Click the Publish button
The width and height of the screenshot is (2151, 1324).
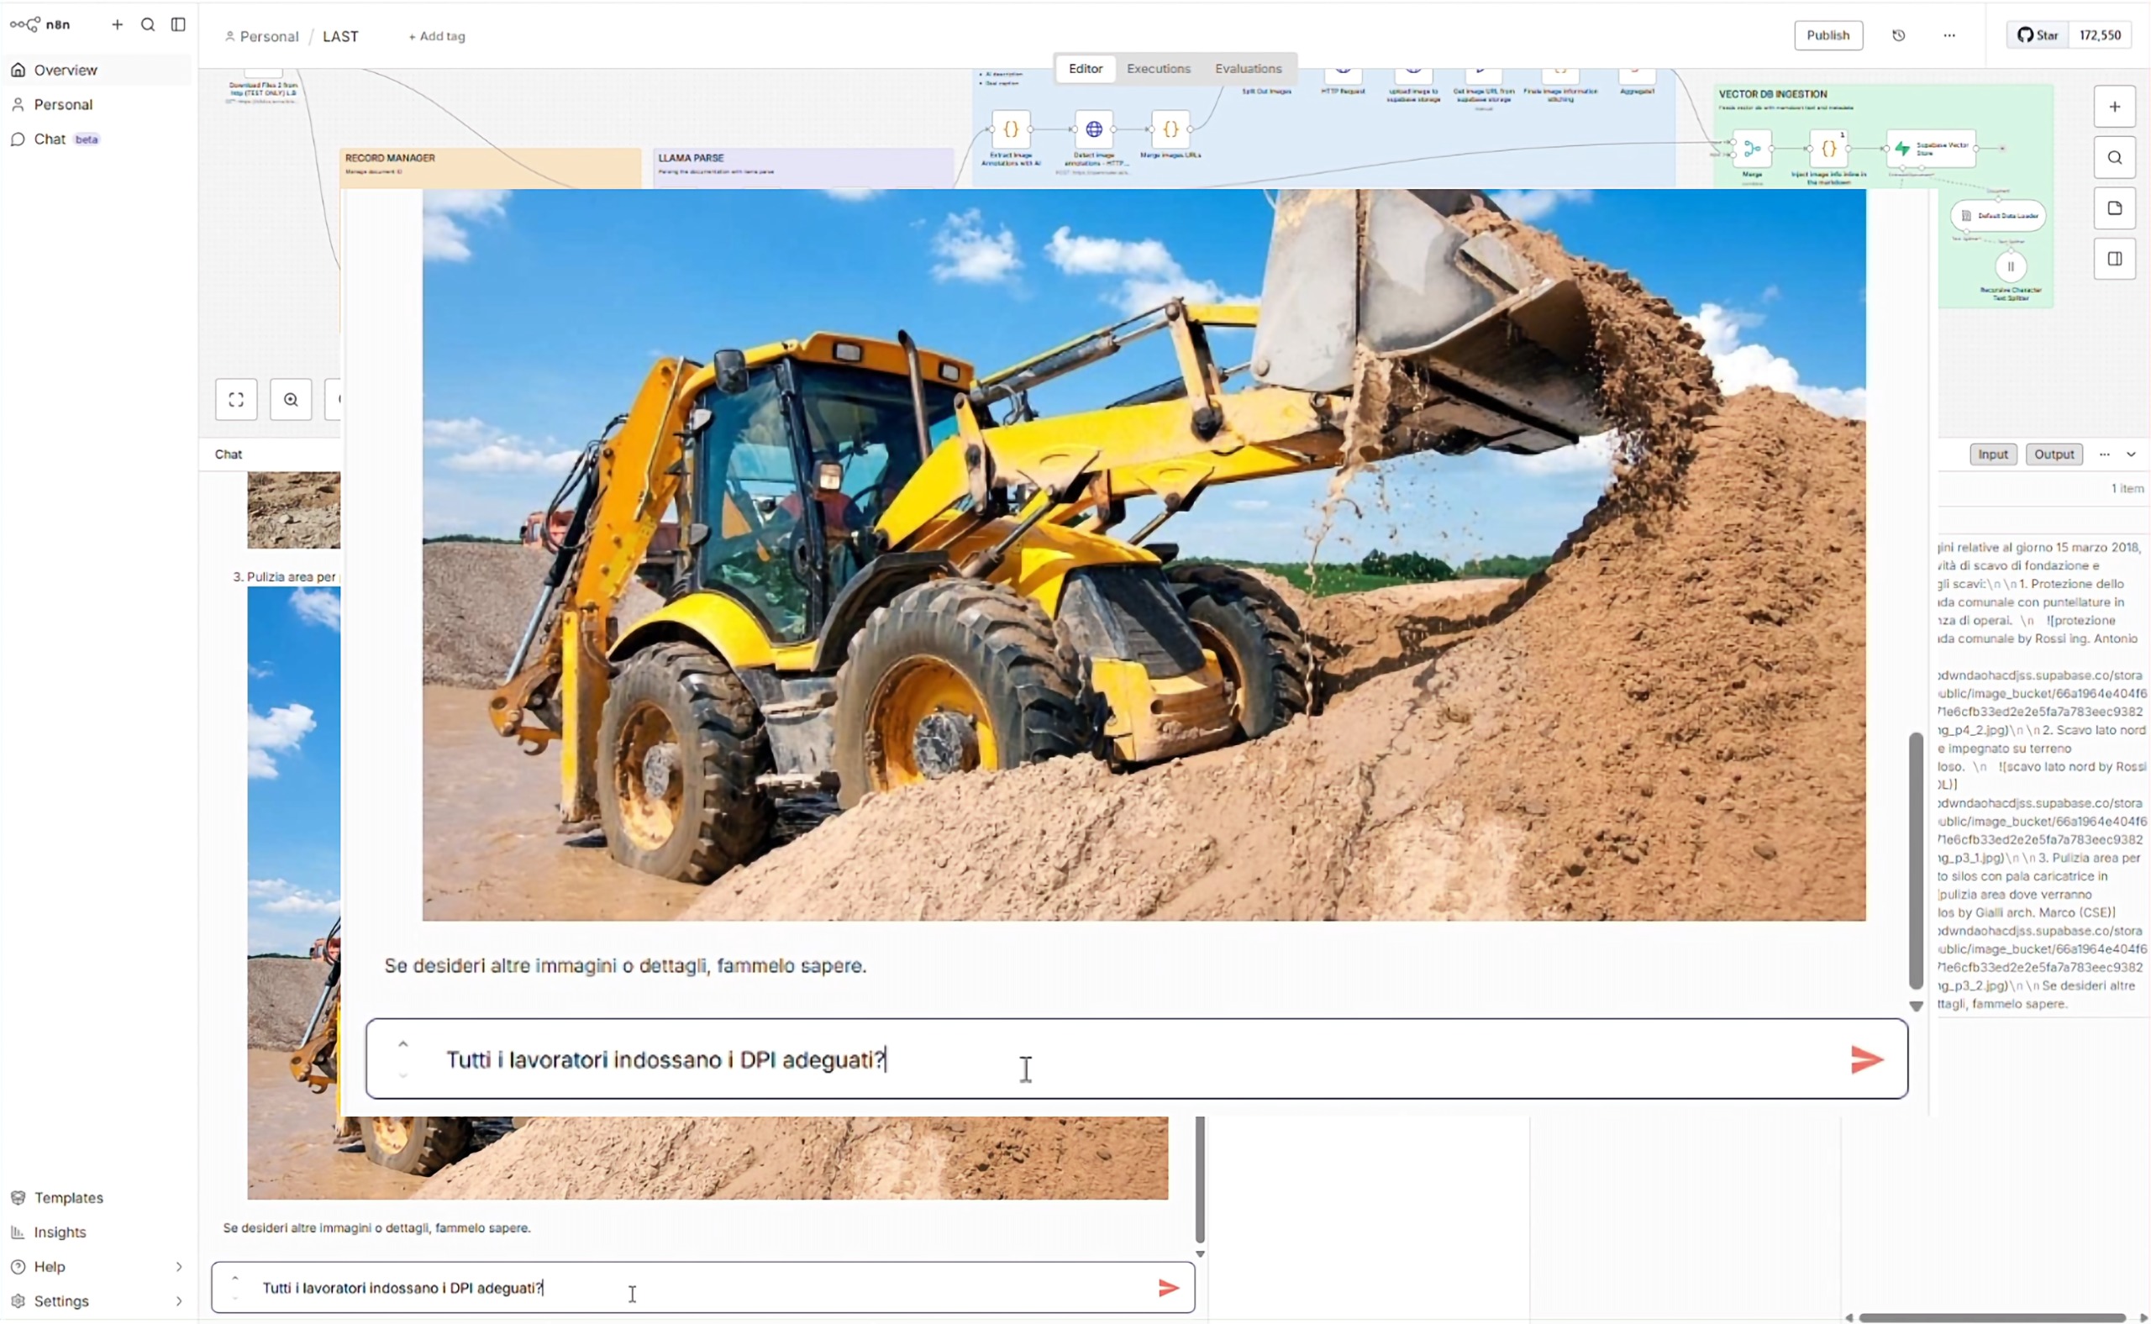[x=1828, y=36]
